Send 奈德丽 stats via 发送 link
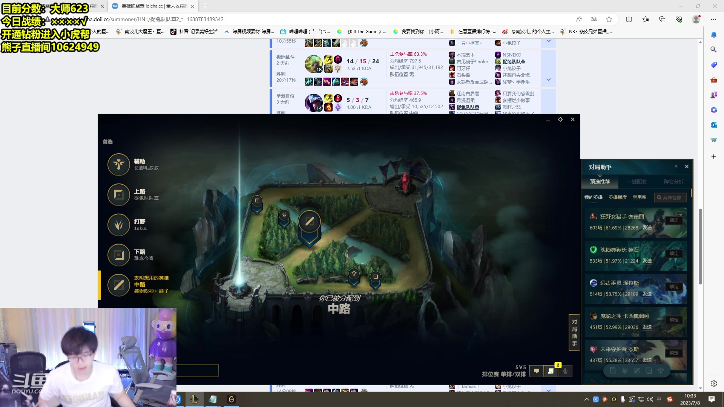The image size is (724, 407). coord(647,228)
